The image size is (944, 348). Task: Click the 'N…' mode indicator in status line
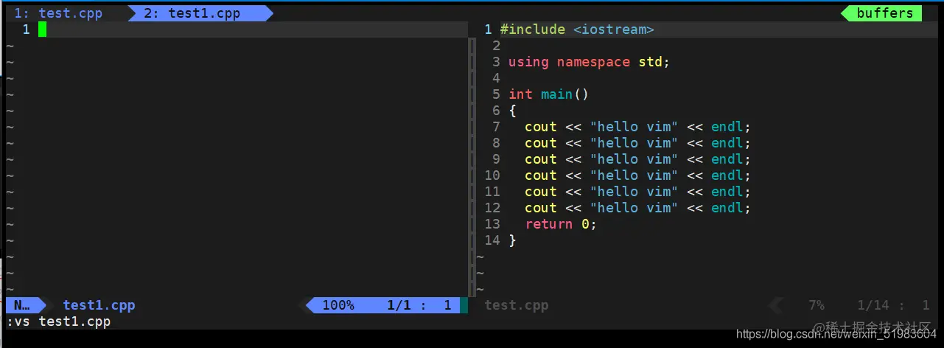[x=22, y=305]
